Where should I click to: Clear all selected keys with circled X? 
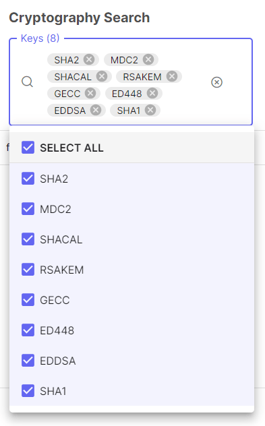coord(216,82)
